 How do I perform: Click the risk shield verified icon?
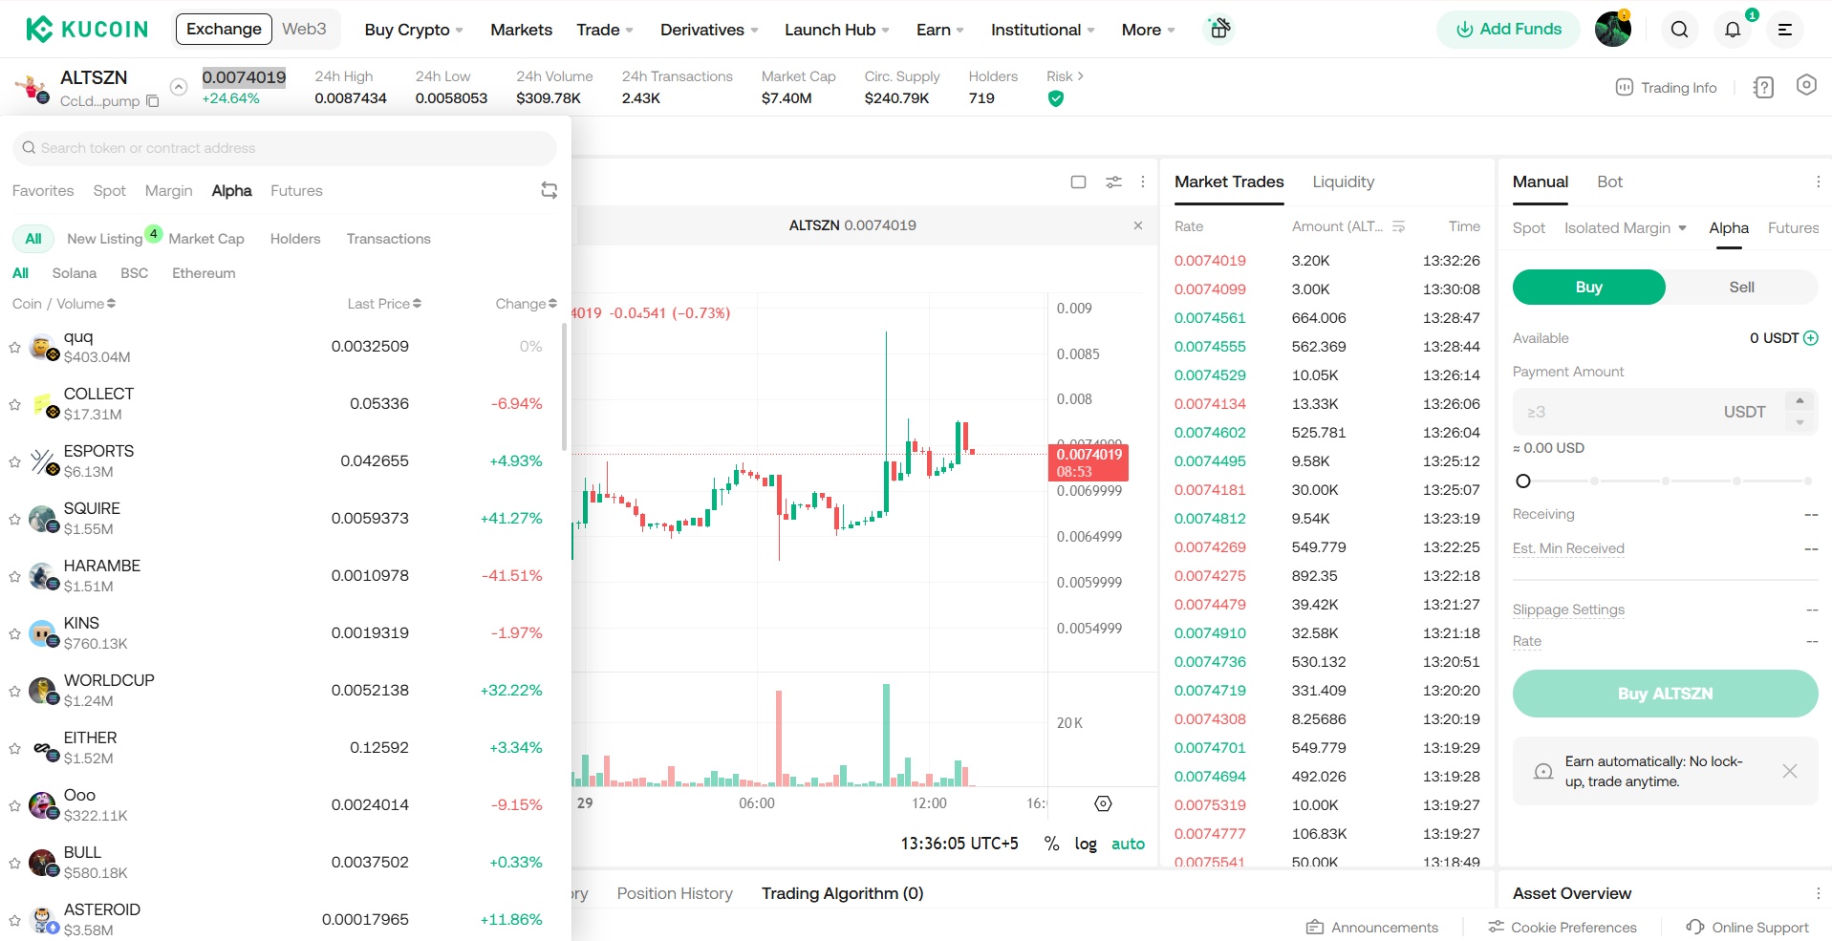click(x=1055, y=98)
